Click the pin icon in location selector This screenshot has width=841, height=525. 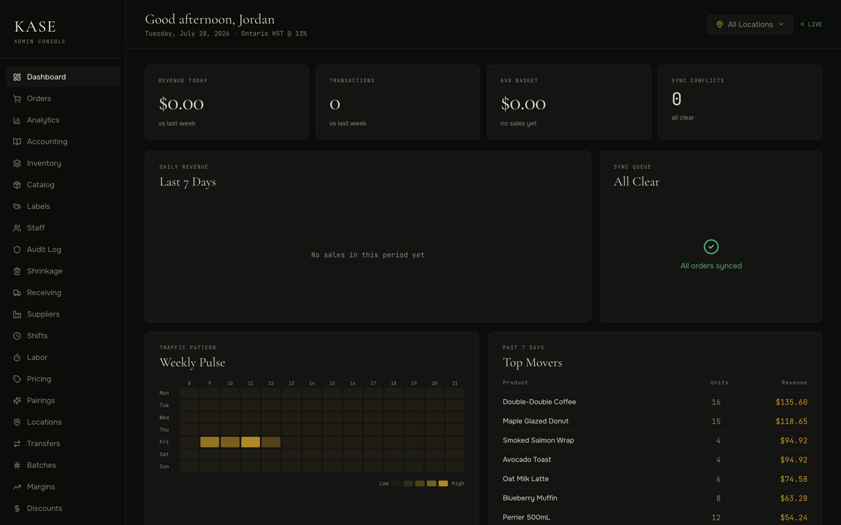(x=720, y=25)
